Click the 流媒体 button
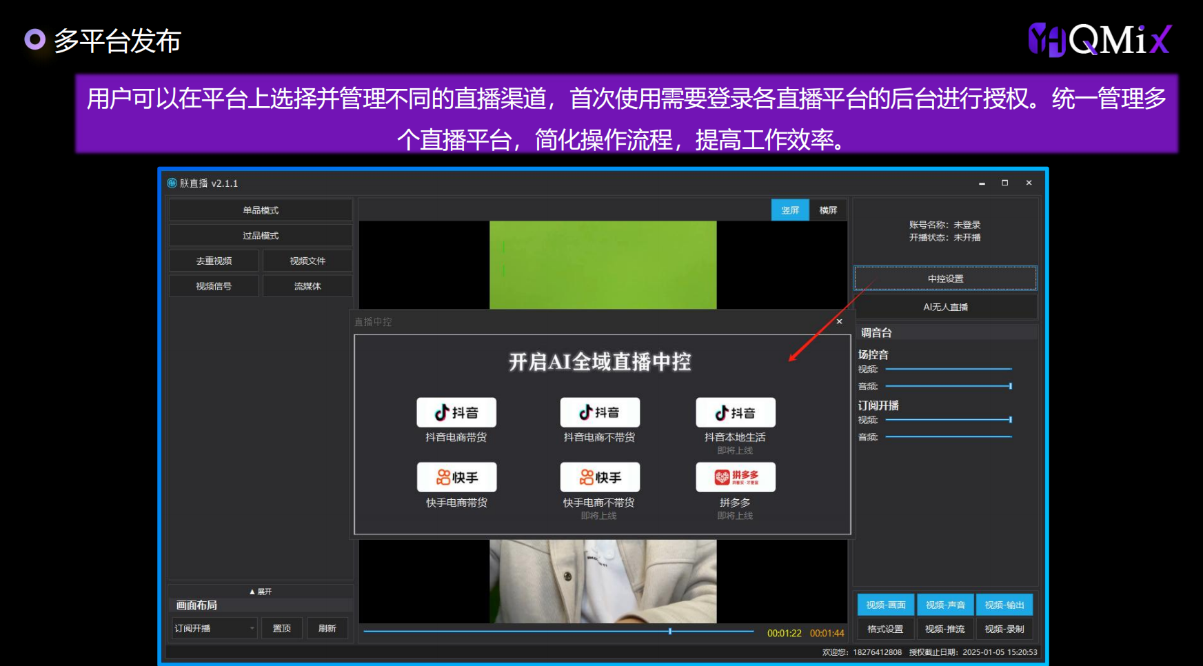This screenshot has width=1203, height=666. coord(307,286)
